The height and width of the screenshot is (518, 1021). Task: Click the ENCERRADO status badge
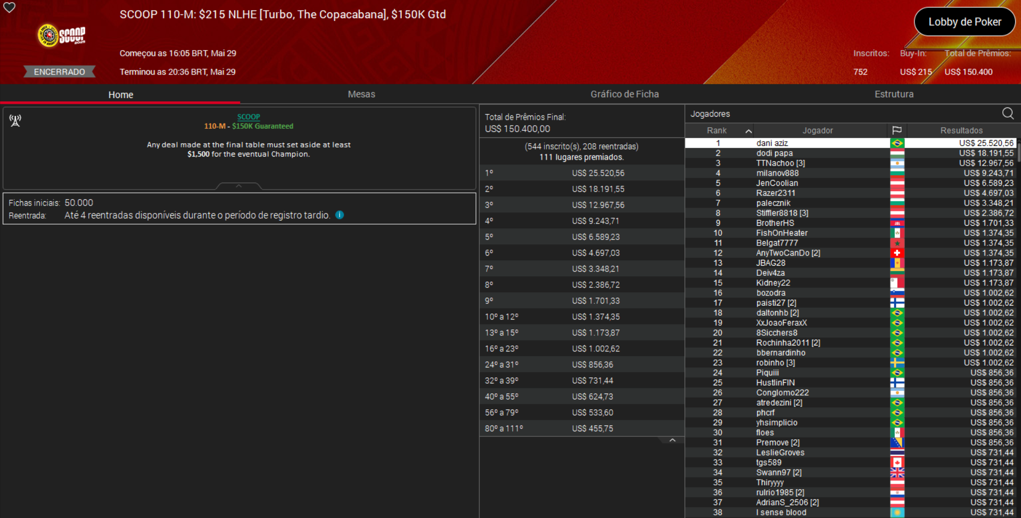pyautogui.click(x=59, y=72)
